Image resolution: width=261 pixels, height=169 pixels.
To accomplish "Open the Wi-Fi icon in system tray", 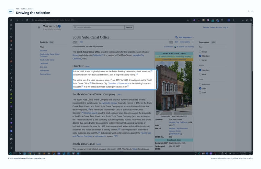I will [234, 153].
